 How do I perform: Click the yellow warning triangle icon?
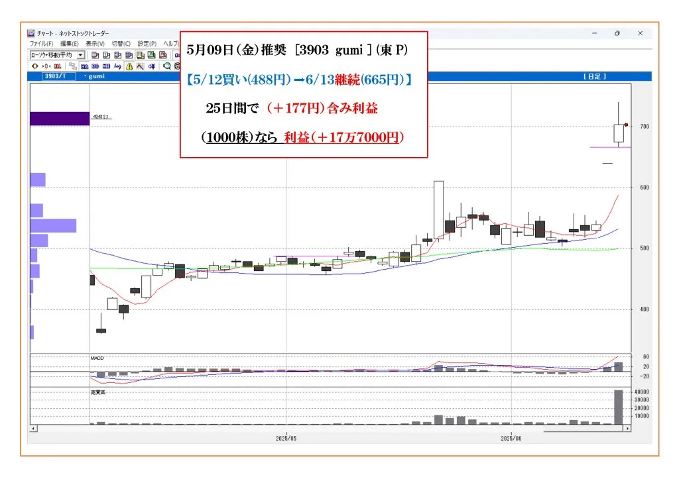click(129, 66)
